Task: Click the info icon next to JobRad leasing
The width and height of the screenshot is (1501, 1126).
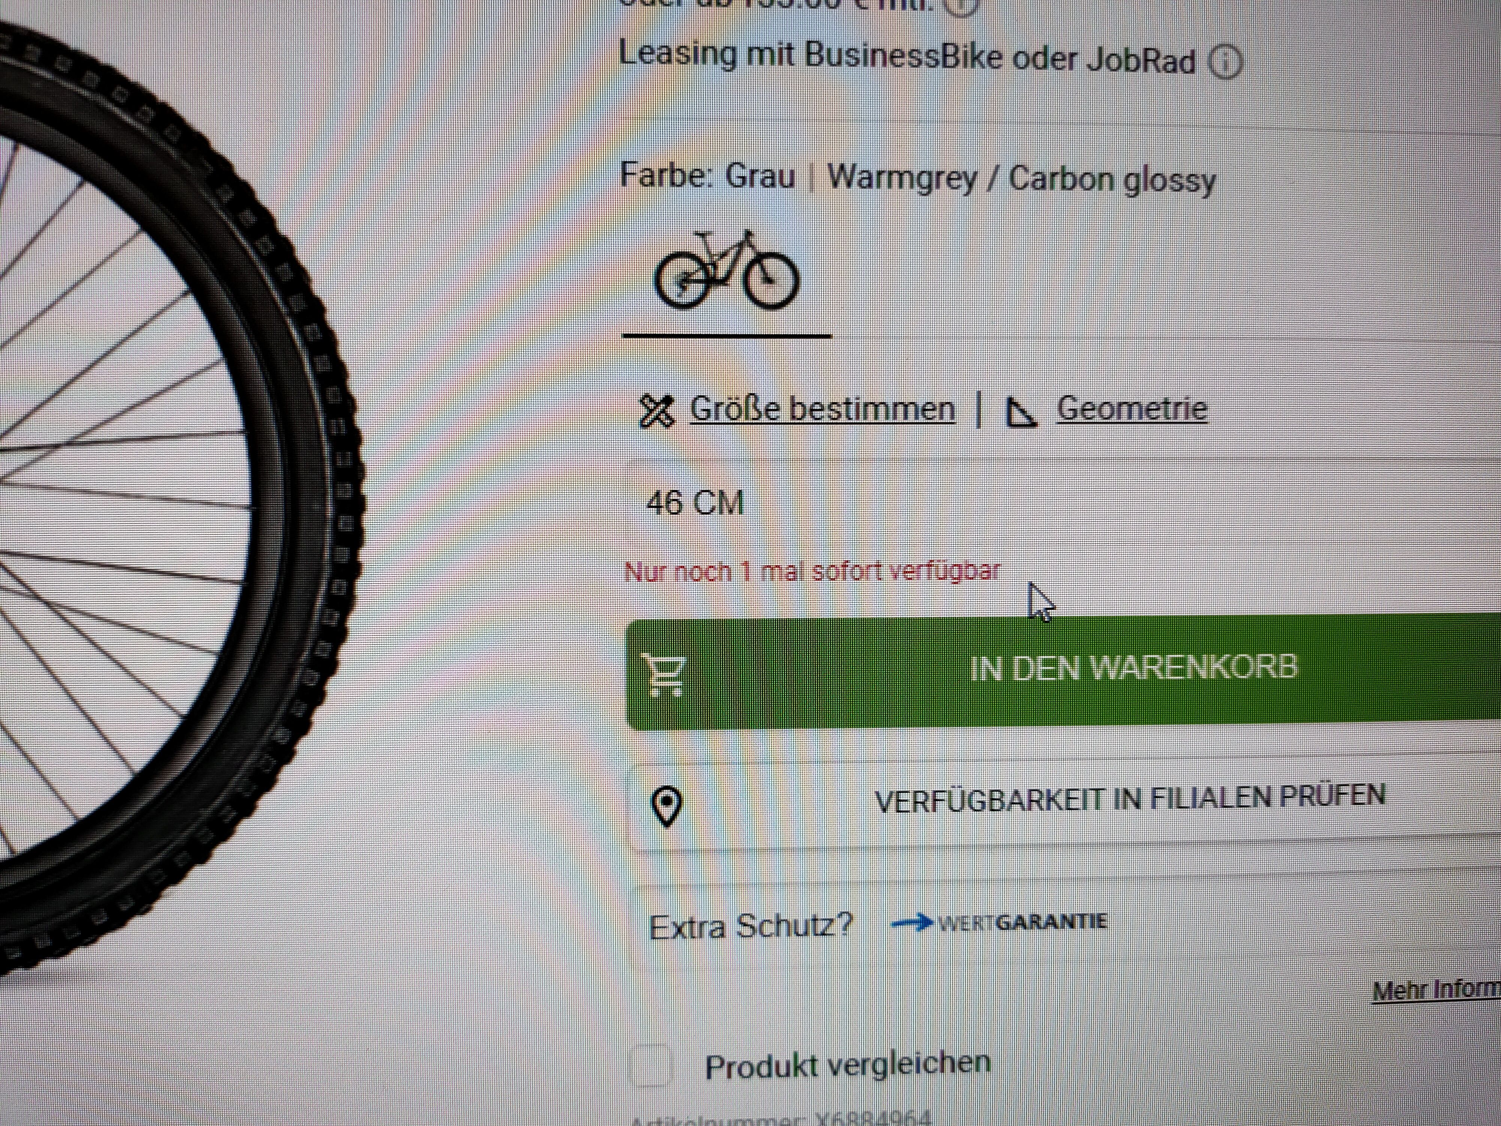Action: pyautogui.click(x=1226, y=63)
